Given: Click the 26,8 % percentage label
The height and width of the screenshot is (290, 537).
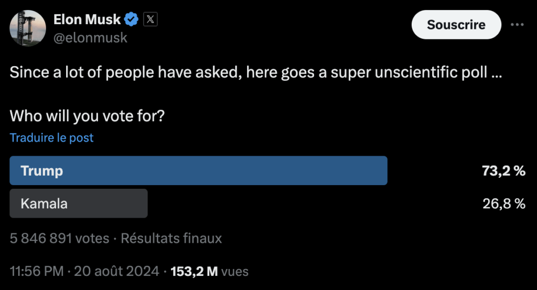Looking at the screenshot, I should coord(504,203).
